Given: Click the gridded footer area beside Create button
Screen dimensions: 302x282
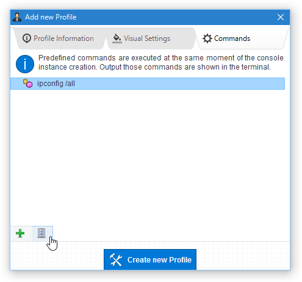Looking at the screenshot, I should pyautogui.click(x=243, y=256).
